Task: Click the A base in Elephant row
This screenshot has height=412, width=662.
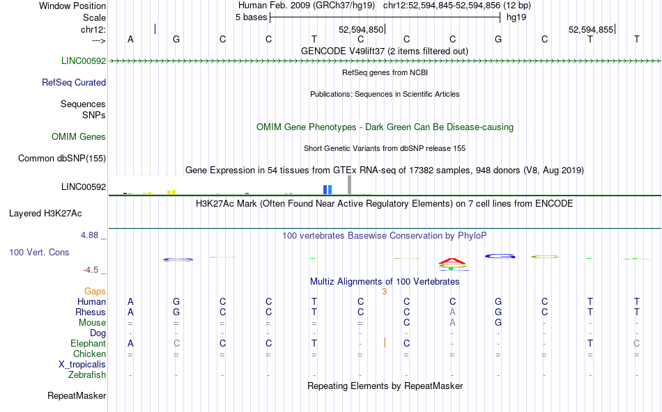Action: click(x=130, y=343)
